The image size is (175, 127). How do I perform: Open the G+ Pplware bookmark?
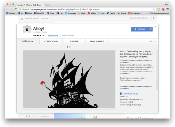pos(134,13)
